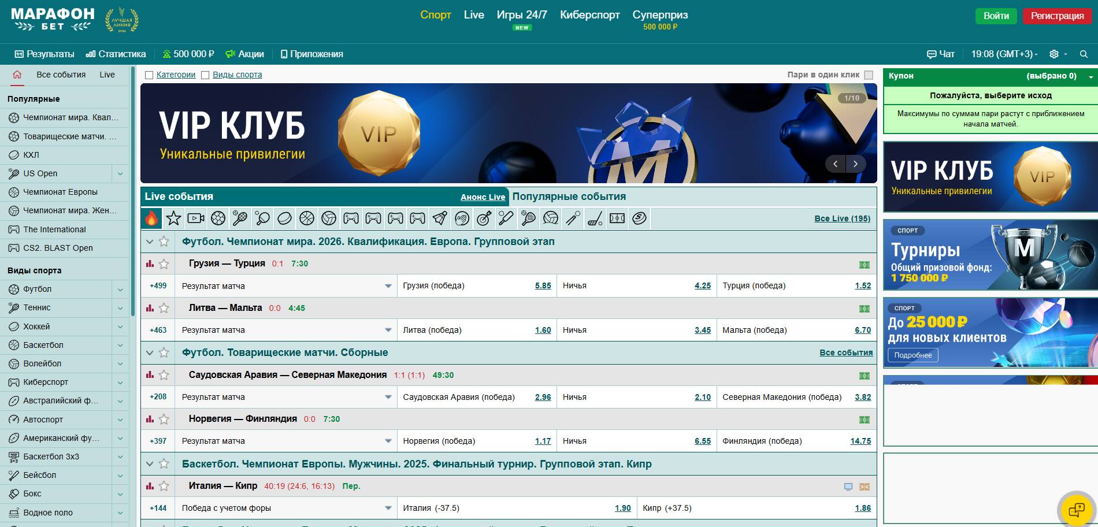Filter live events by hockey puck icon
Image resolution: width=1098 pixels, height=527 pixels.
tap(285, 218)
